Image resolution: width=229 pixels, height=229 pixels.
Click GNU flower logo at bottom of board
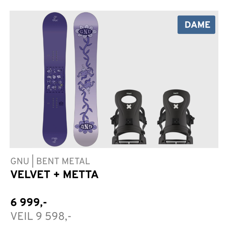[86, 125]
